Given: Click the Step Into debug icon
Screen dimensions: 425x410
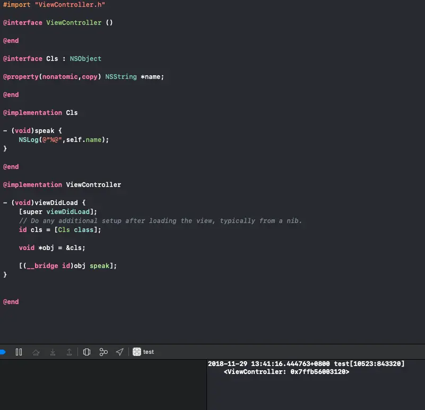Looking at the screenshot, I should [x=53, y=352].
